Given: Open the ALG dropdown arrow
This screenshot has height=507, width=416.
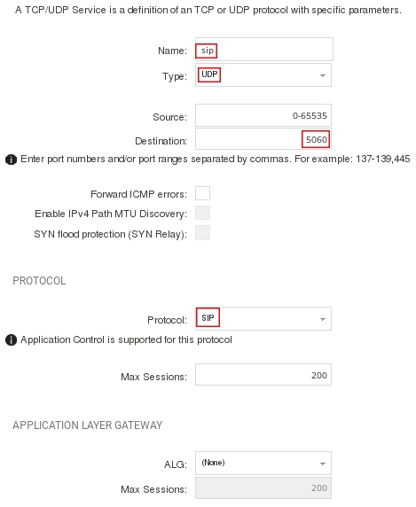Looking at the screenshot, I should pyautogui.click(x=323, y=464).
